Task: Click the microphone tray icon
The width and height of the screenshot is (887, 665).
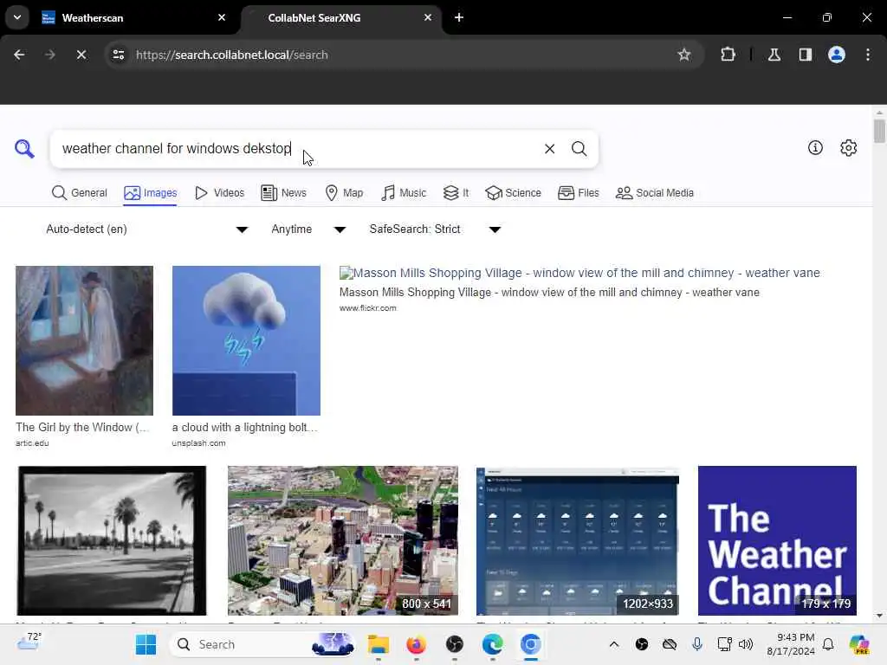Action: tap(697, 644)
